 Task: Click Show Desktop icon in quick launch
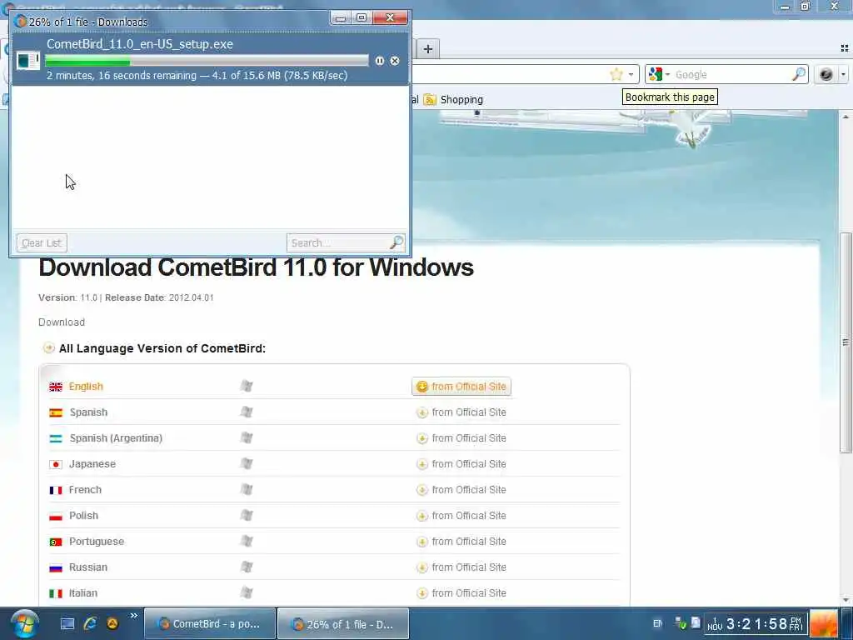[x=67, y=623]
